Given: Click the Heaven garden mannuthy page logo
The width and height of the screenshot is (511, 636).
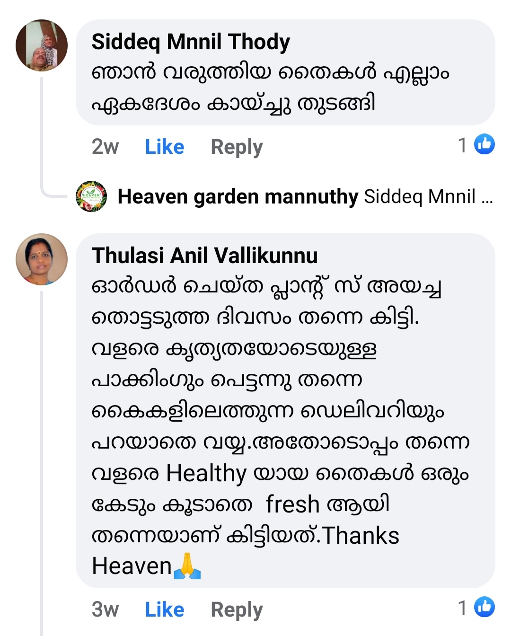Looking at the screenshot, I should click(x=91, y=196).
